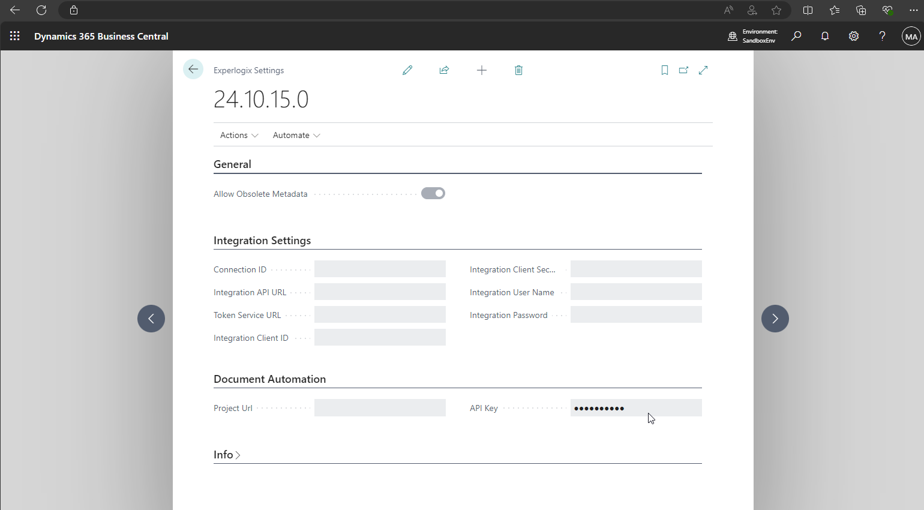The width and height of the screenshot is (924, 510).
Task: Click the Integration Client ID label
Action: click(251, 338)
